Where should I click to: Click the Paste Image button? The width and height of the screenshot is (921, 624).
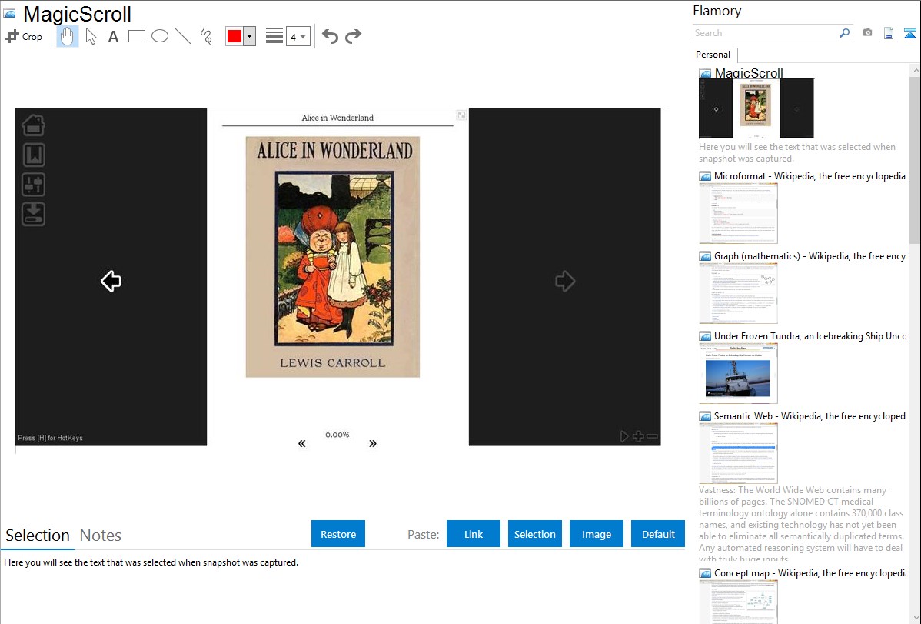[596, 534]
